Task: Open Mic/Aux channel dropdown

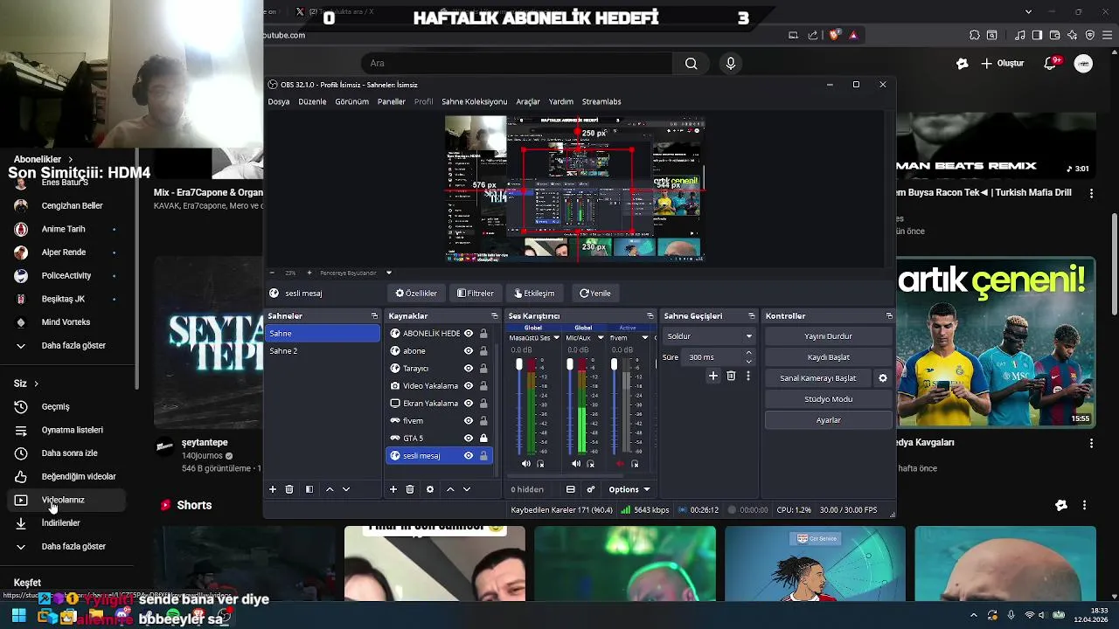Action: (600, 338)
